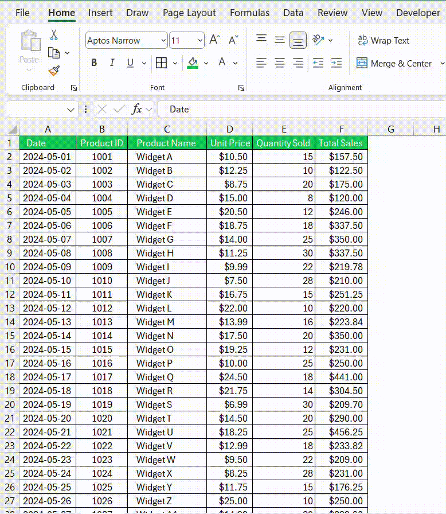Click Increase Indent icon
The image size is (446, 514).
click(337, 63)
